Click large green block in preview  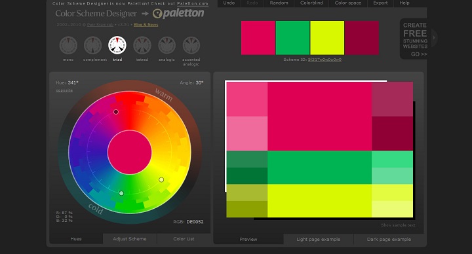pyautogui.click(x=319, y=168)
